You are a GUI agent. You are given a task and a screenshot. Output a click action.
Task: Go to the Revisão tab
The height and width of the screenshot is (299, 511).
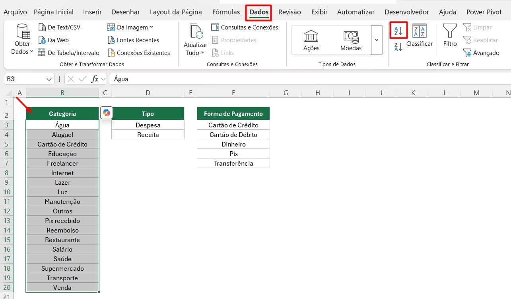pos(290,12)
